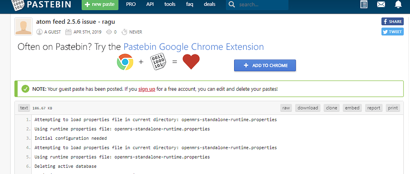
Task: Download the paste file
Action: pyautogui.click(x=307, y=108)
